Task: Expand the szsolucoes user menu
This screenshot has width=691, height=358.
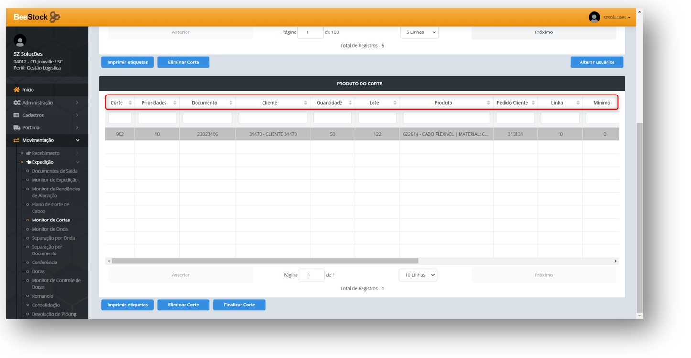Action: tap(617, 17)
